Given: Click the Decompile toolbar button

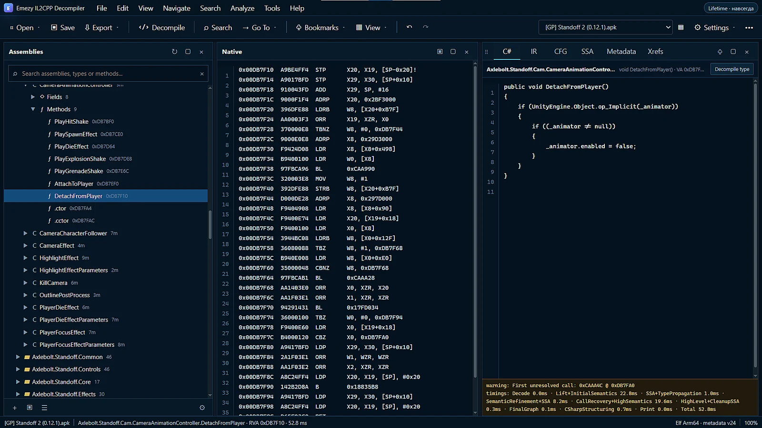Looking at the screenshot, I should [x=162, y=28].
